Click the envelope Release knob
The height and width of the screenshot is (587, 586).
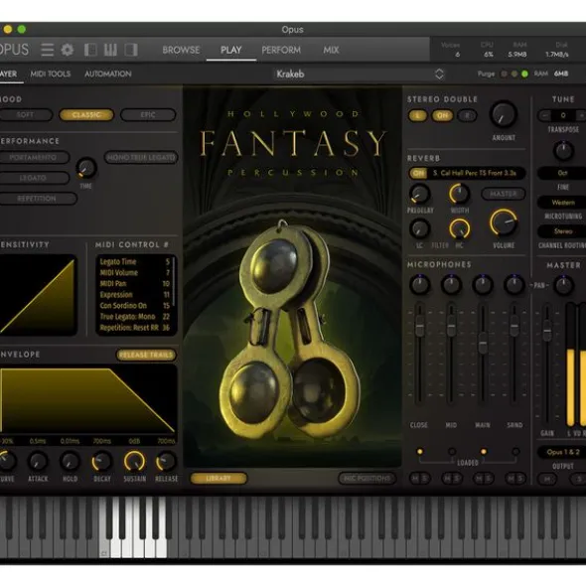click(x=166, y=462)
